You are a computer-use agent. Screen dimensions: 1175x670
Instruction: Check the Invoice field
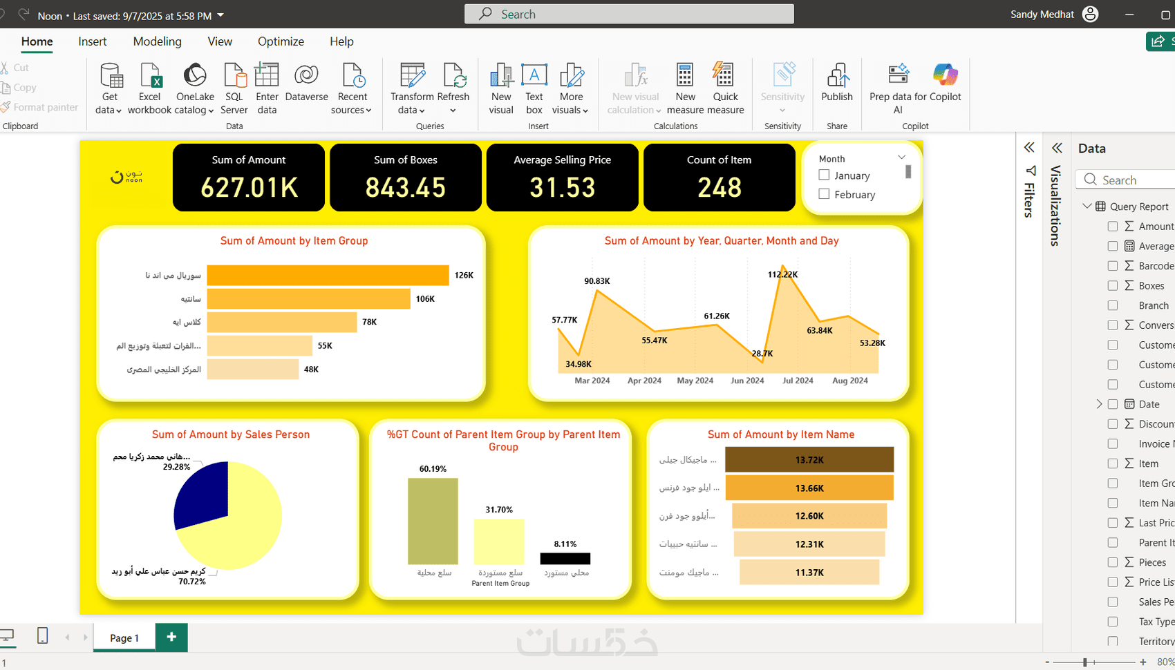point(1112,443)
